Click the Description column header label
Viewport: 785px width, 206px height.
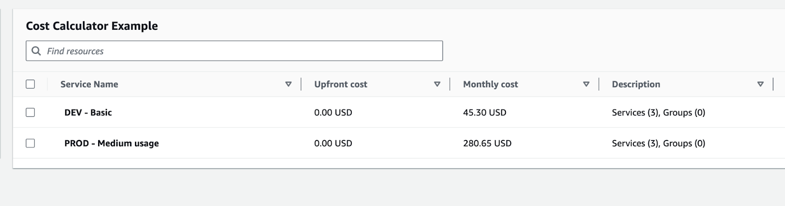[636, 84]
